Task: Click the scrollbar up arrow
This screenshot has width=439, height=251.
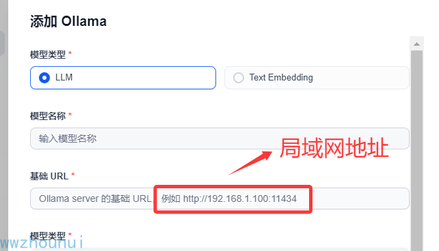Action: coord(416,44)
